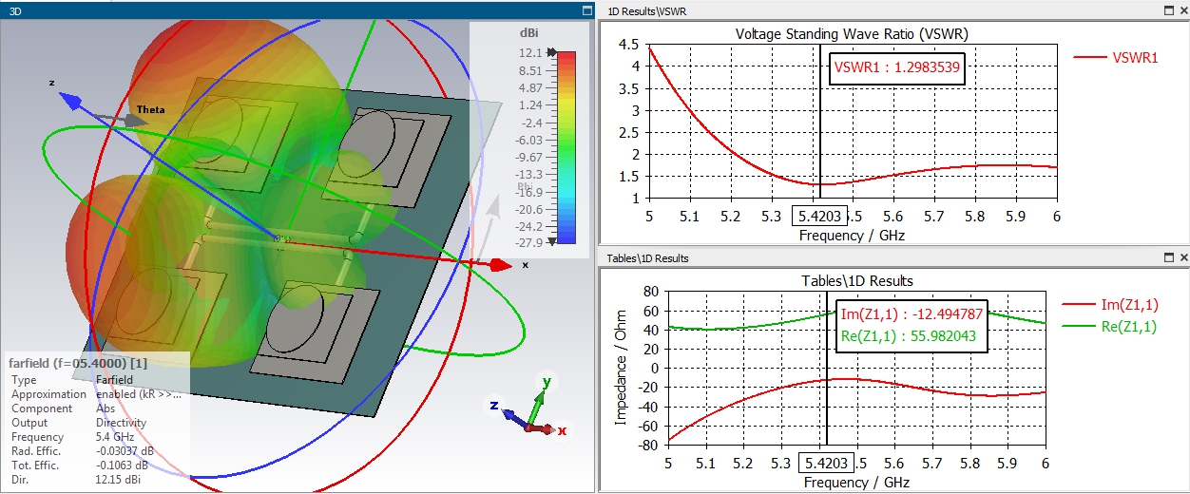
Task: Close the 1D Results\VSWR plot window
Action: (1182, 10)
